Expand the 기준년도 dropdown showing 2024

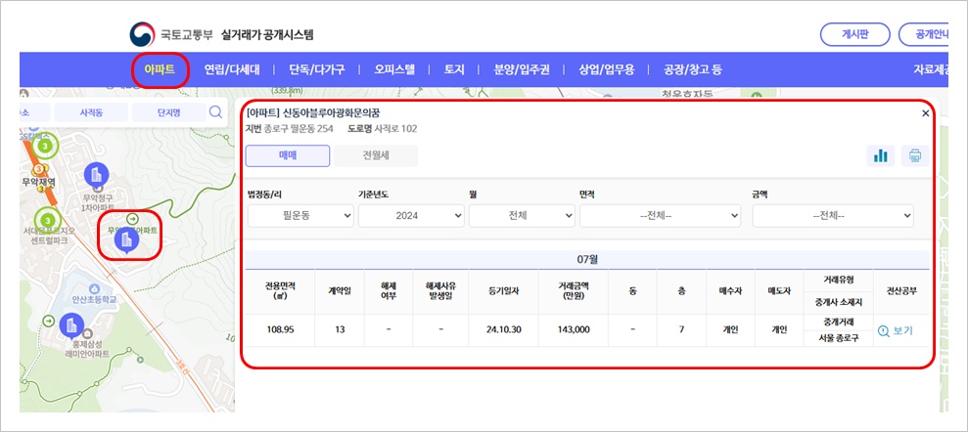(x=411, y=215)
